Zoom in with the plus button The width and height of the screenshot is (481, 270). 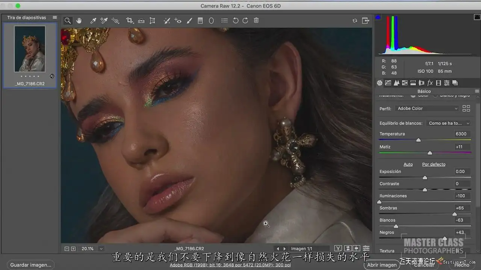click(x=73, y=249)
